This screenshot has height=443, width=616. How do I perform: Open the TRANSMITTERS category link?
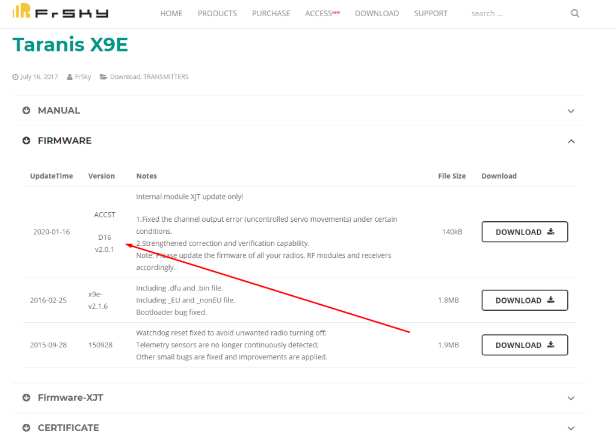pyautogui.click(x=165, y=77)
